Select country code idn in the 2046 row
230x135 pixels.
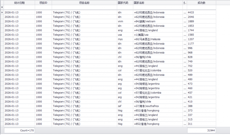tap(125, 17)
